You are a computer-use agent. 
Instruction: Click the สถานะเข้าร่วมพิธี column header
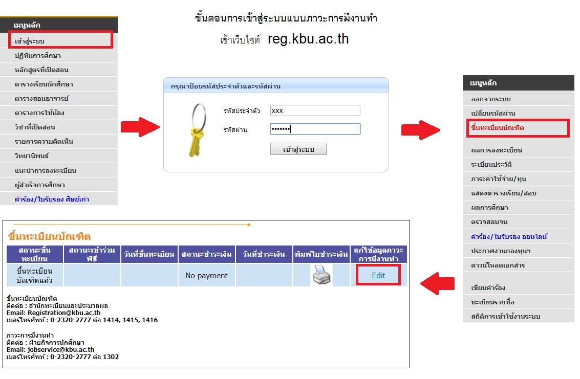tap(92, 254)
